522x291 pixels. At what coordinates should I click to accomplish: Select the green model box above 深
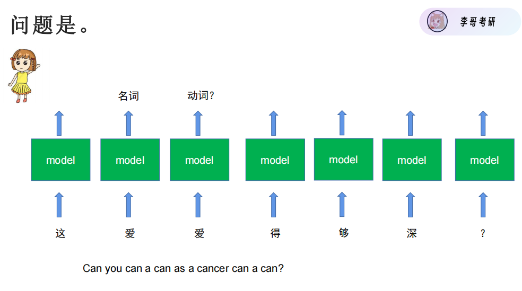tap(412, 160)
